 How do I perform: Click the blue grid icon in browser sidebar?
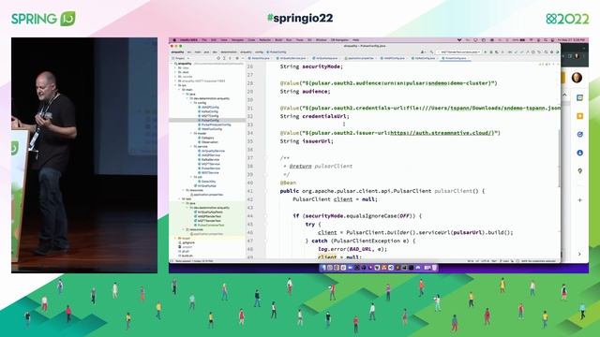(x=579, y=97)
